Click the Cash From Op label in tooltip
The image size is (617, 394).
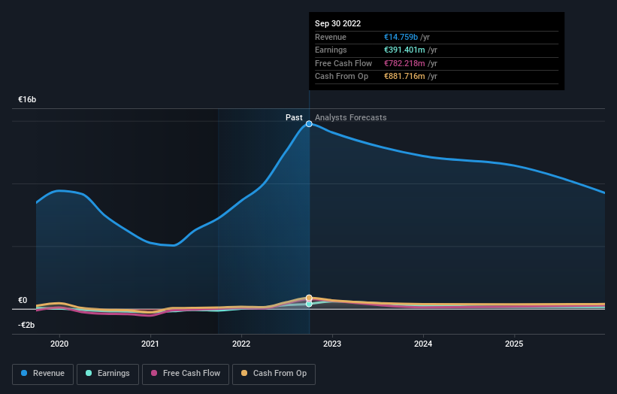(x=341, y=77)
